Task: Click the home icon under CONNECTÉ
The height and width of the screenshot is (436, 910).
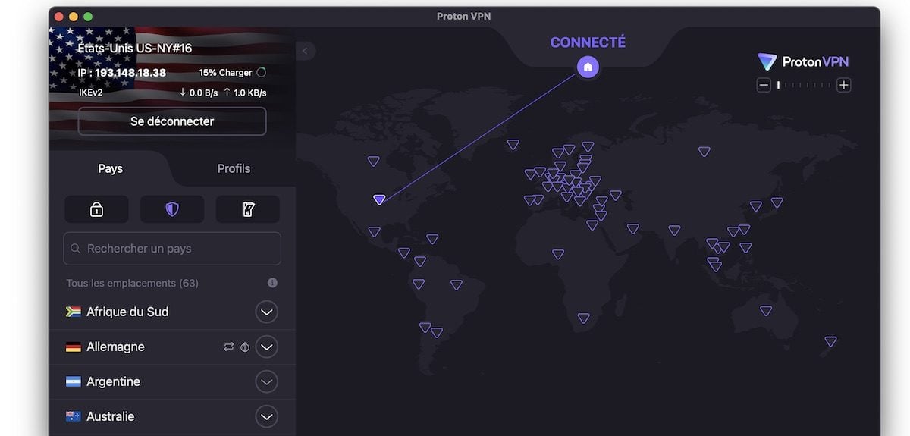Action: tap(588, 67)
